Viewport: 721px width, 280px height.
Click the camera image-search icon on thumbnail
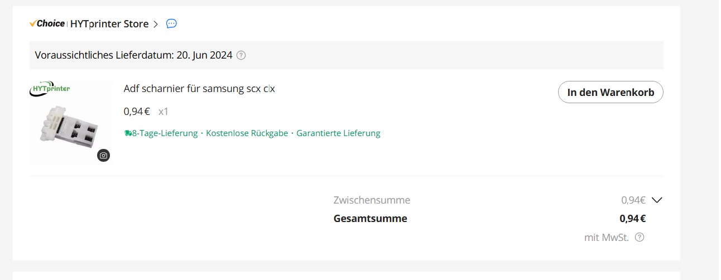(103, 156)
